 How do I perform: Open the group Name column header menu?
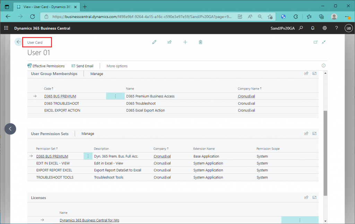click(x=130, y=88)
